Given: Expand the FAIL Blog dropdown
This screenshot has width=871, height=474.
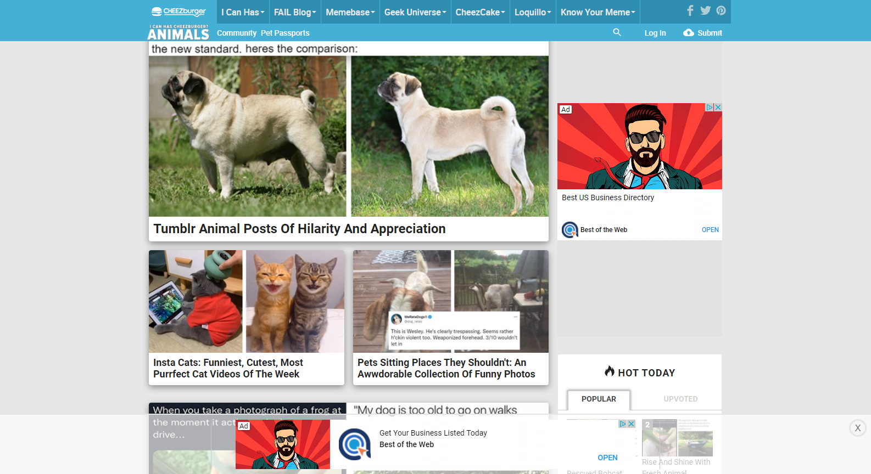Looking at the screenshot, I should (295, 12).
